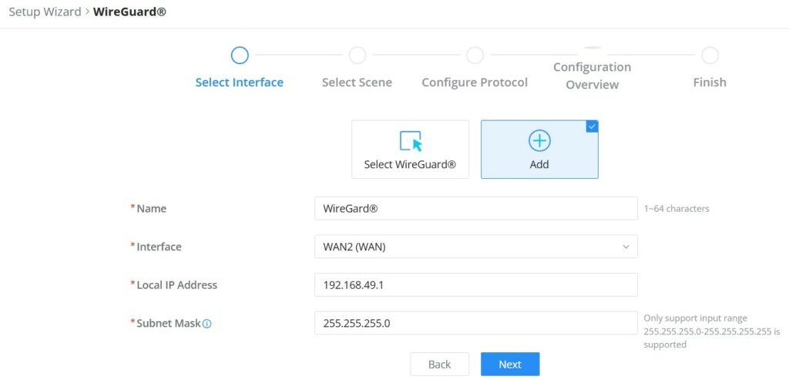Click the Subnet Mask label text
The height and width of the screenshot is (380, 789).
[x=169, y=323]
